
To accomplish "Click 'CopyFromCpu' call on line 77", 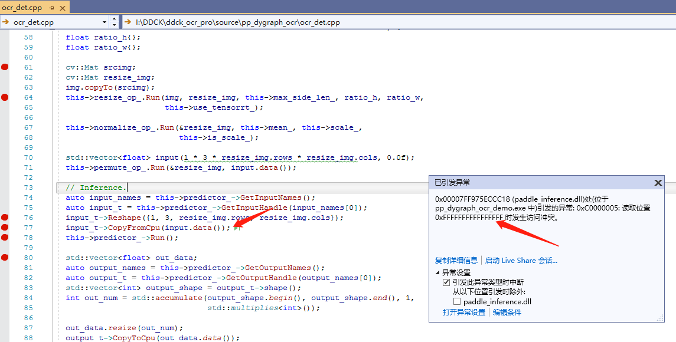I will point(133,228).
